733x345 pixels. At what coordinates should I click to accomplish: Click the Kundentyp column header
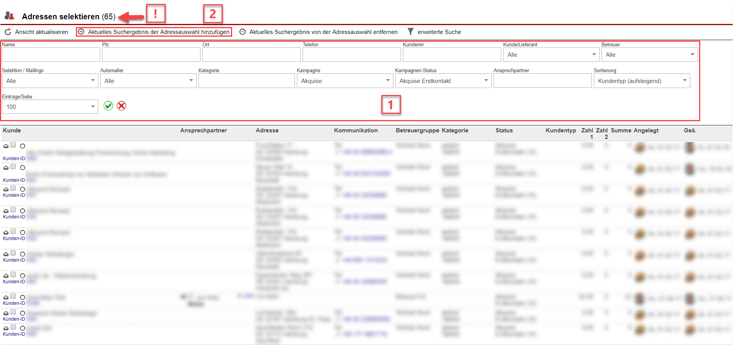click(561, 130)
